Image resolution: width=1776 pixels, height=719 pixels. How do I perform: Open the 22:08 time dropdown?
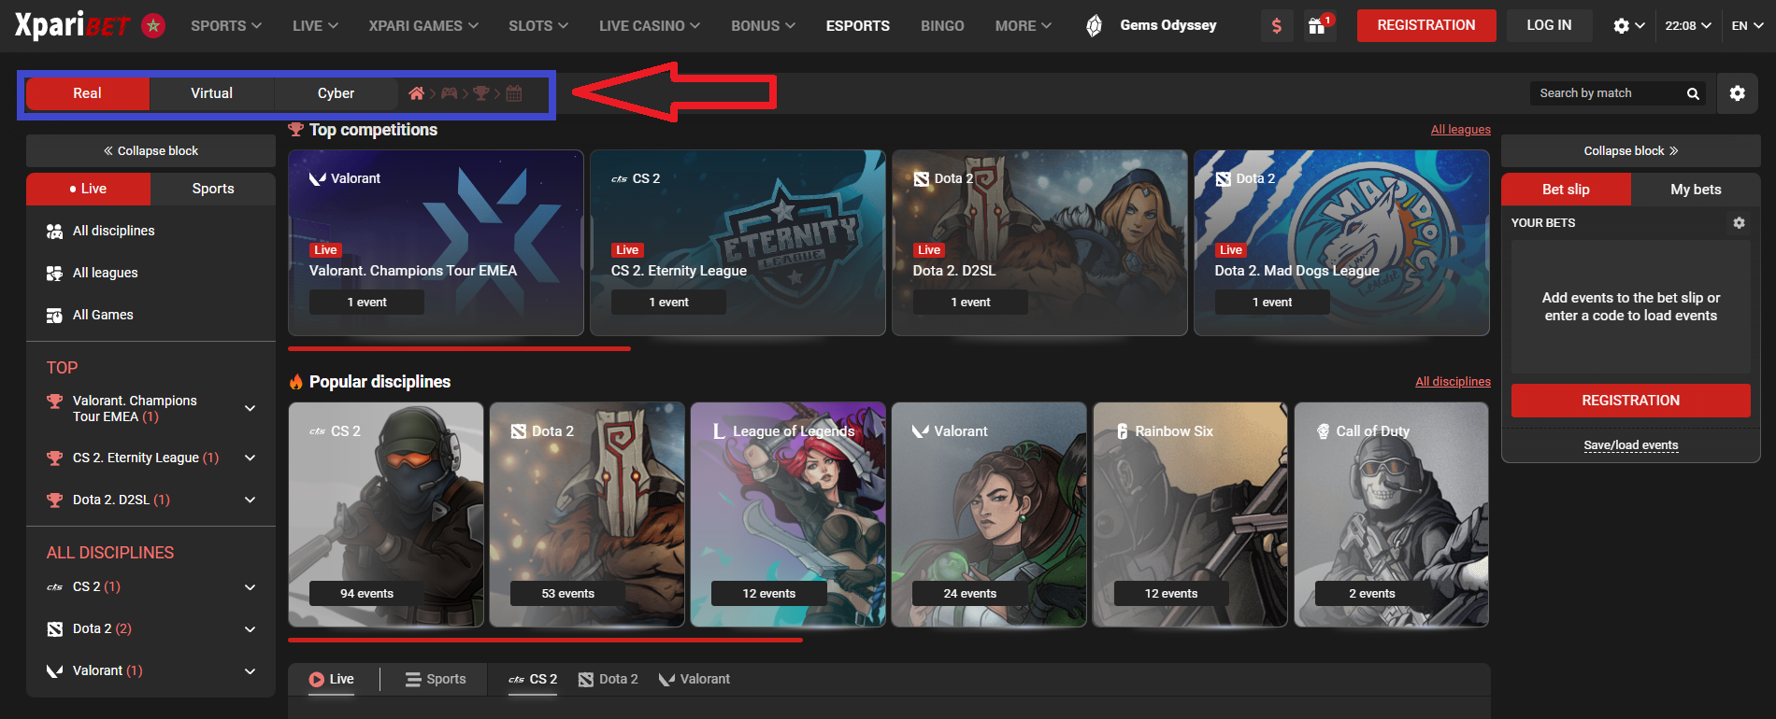(1688, 26)
